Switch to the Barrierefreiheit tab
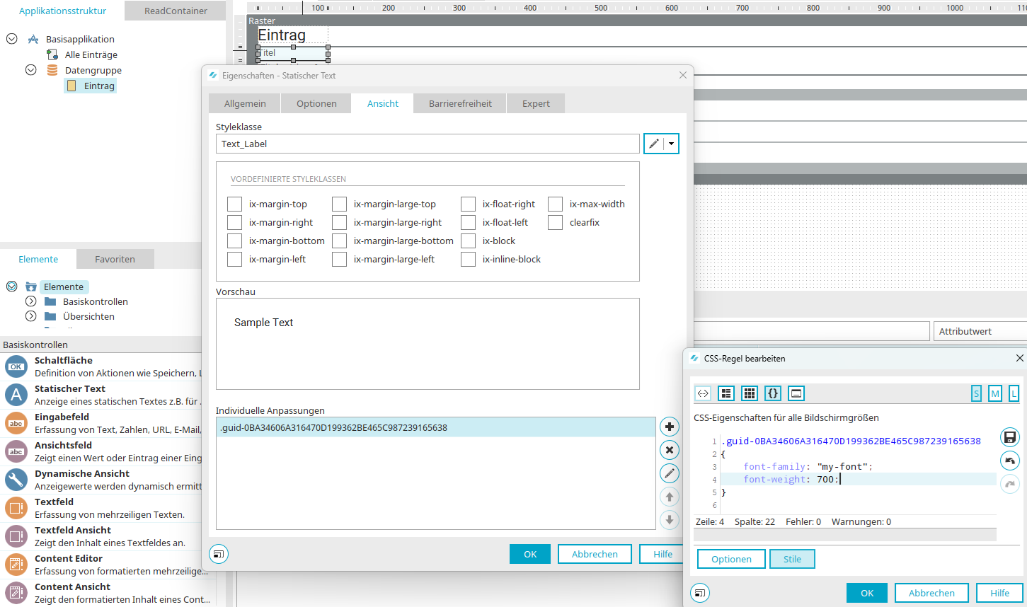 460,103
